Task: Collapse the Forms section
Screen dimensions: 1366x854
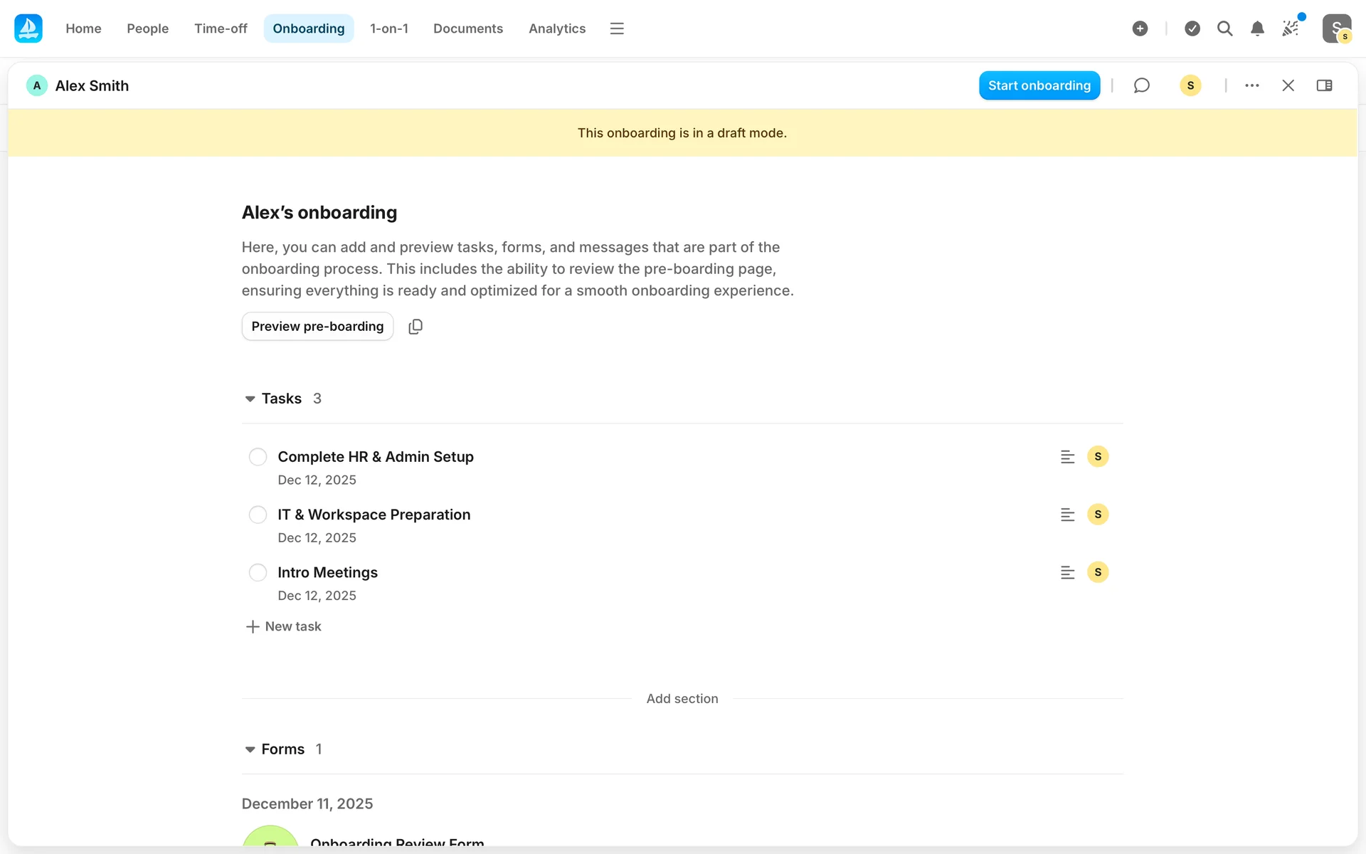Action: point(250,749)
